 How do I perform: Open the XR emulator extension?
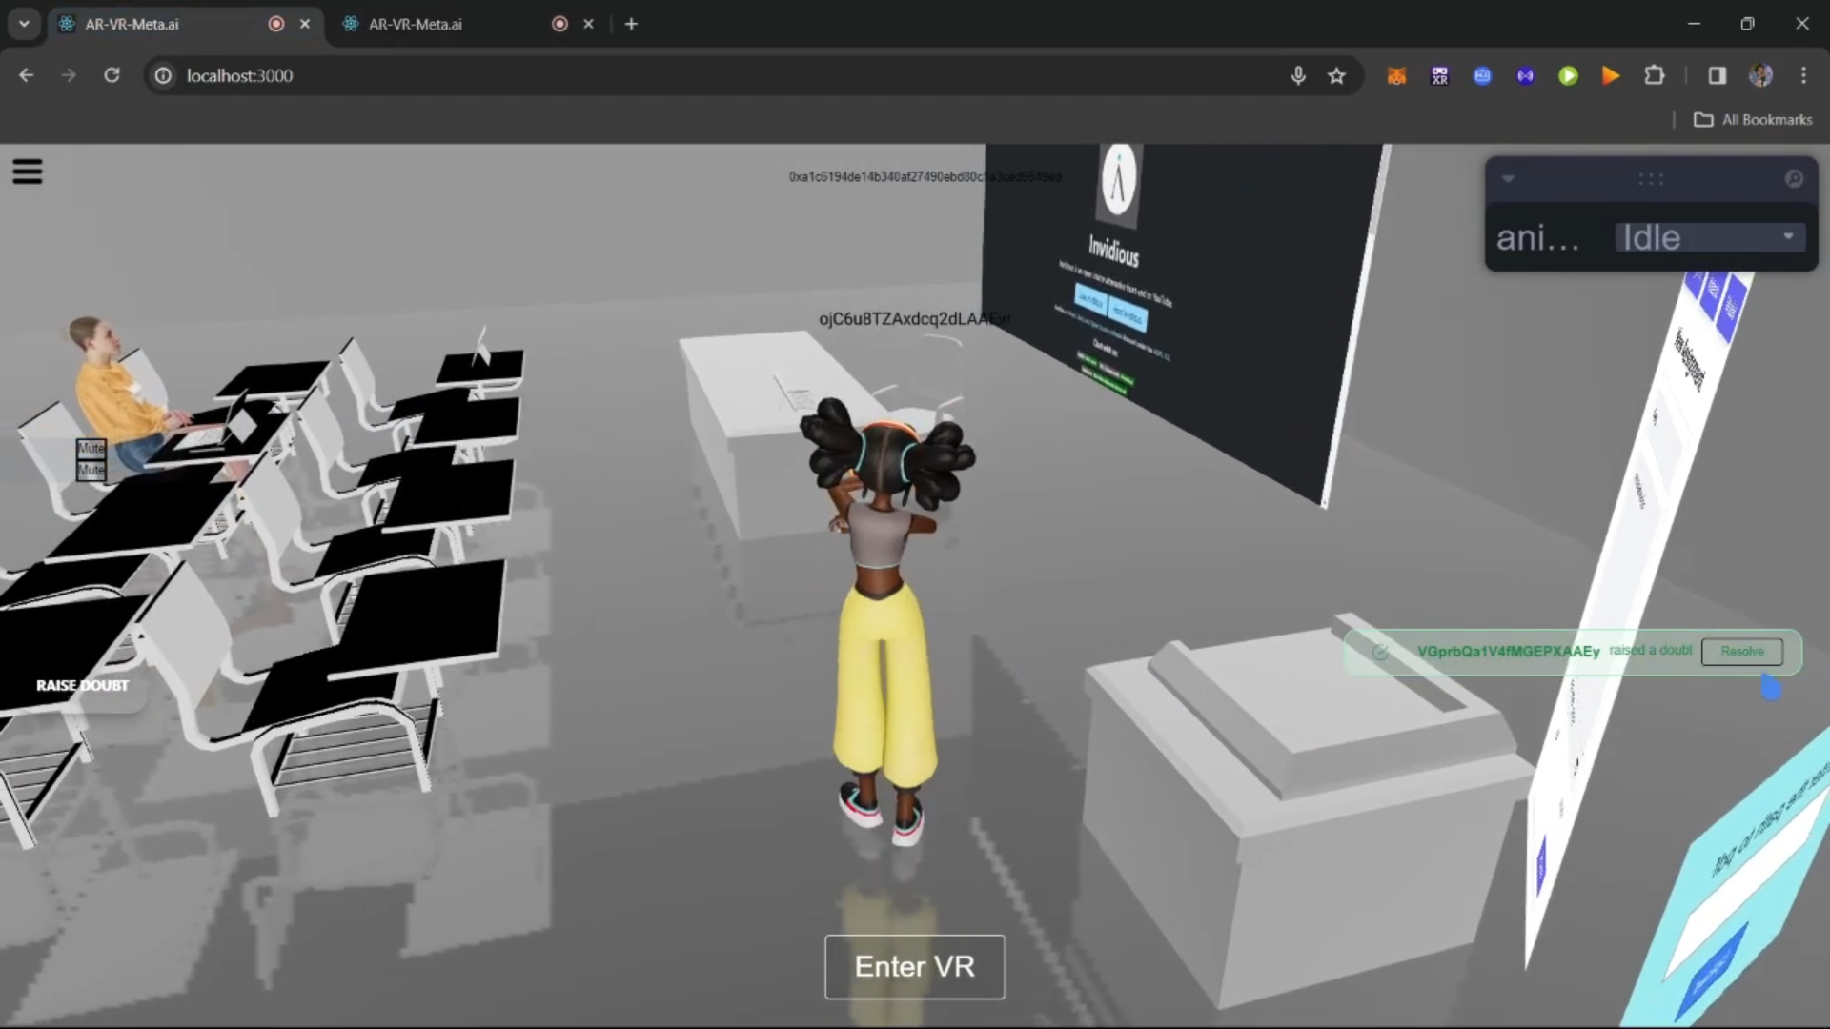tap(1439, 76)
